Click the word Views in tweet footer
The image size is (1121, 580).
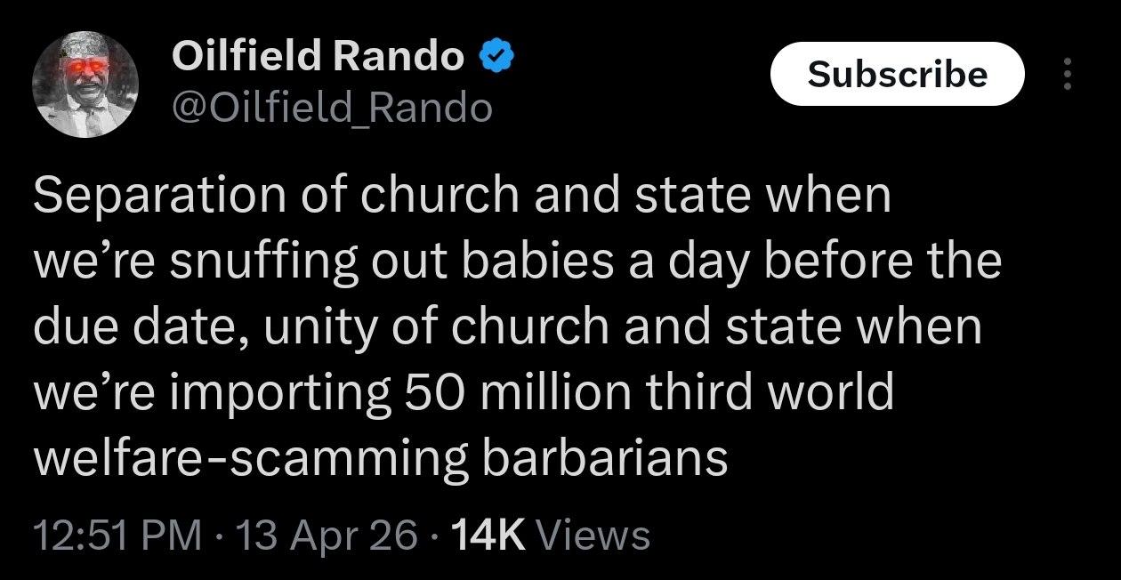tap(594, 536)
